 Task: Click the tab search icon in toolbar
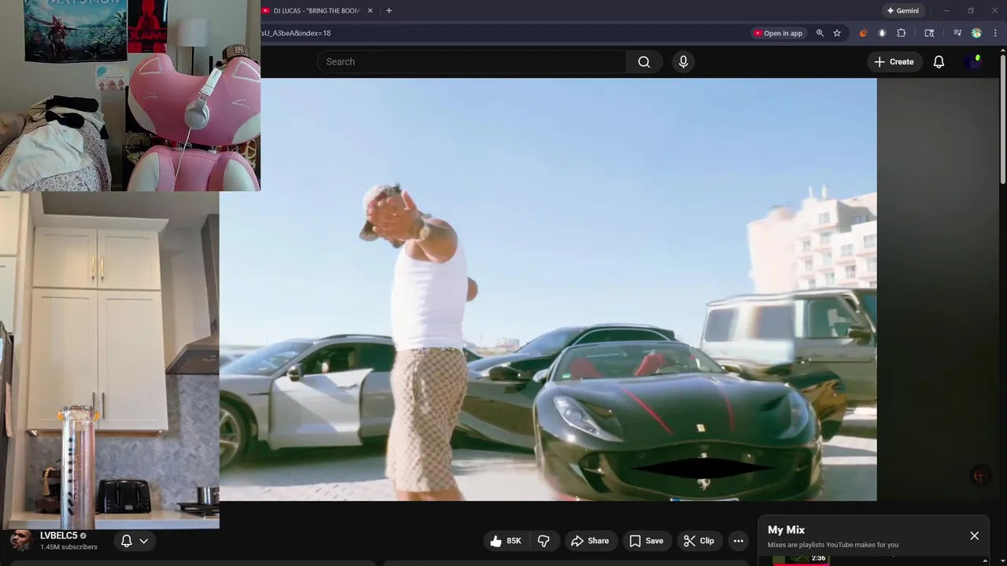pos(929,33)
